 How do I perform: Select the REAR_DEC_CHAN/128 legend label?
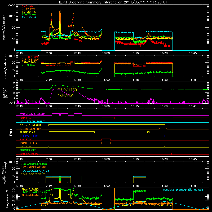click(x=35, y=171)
